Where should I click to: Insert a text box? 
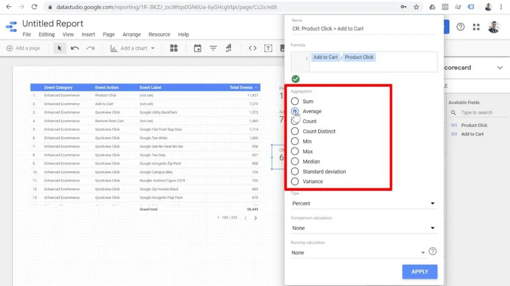(268, 48)
